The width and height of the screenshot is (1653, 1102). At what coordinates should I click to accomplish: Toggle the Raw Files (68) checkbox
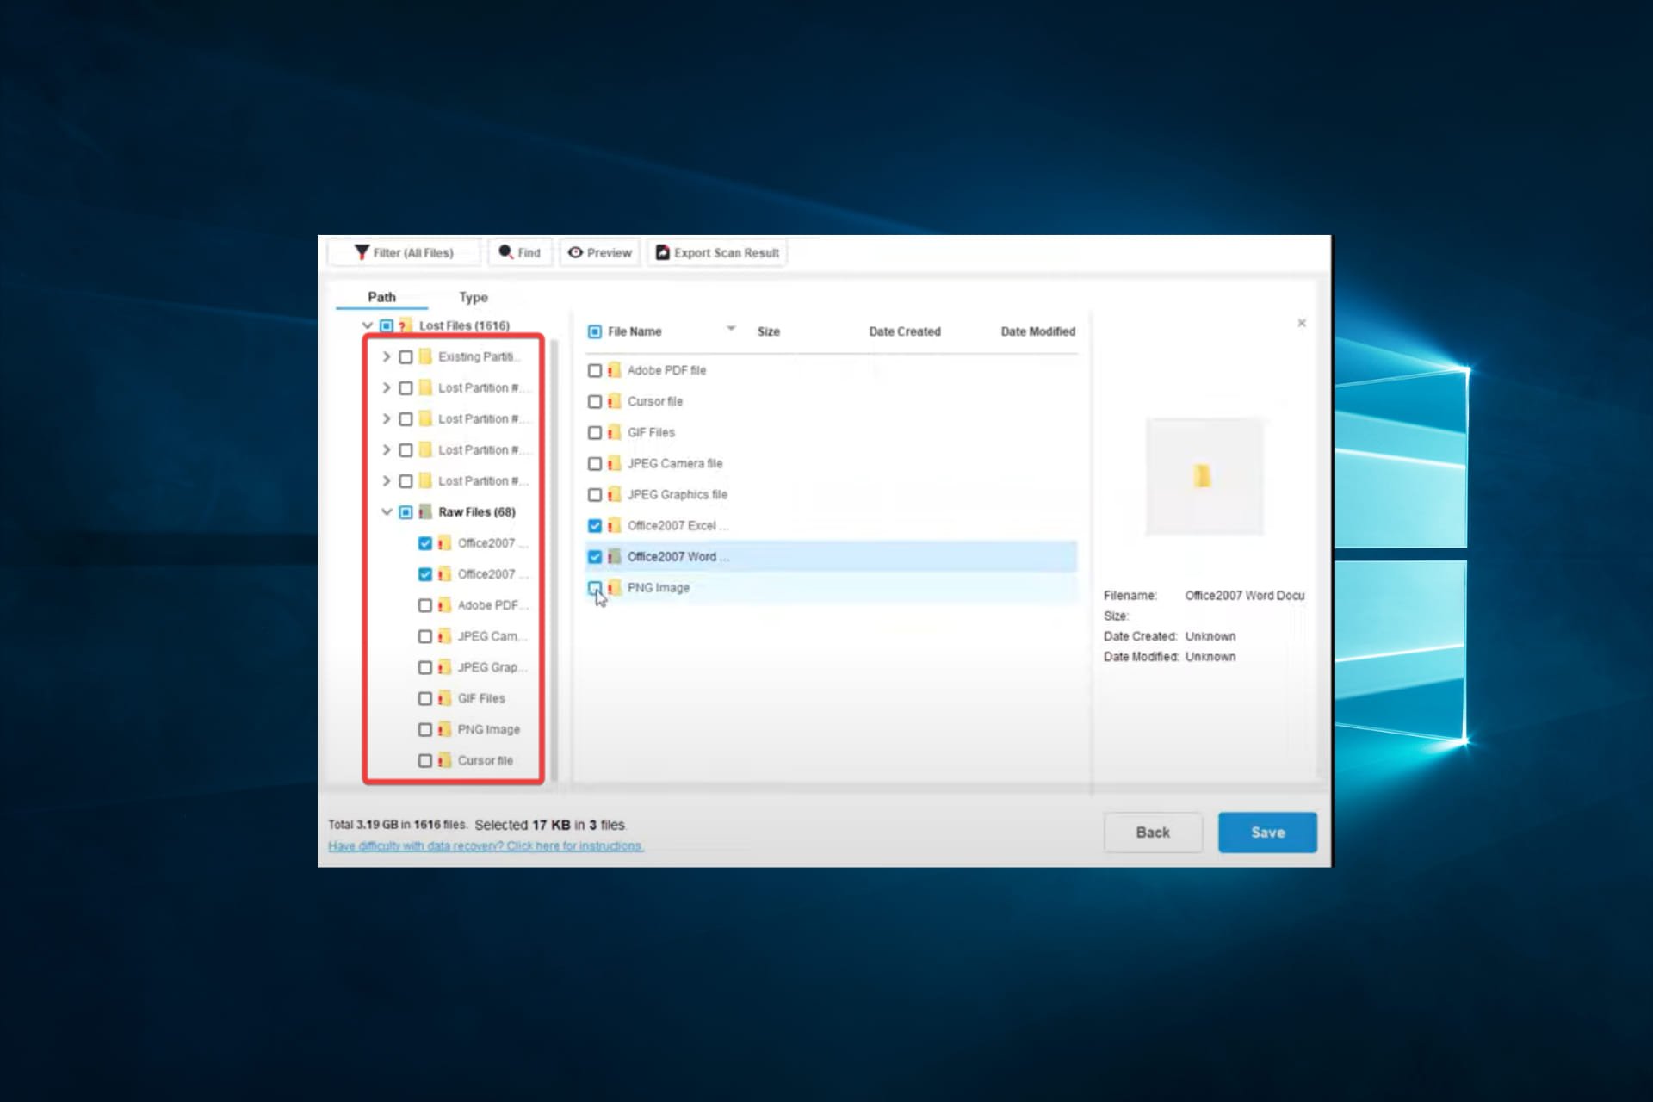pyautogui.click(x=406, y=512)
